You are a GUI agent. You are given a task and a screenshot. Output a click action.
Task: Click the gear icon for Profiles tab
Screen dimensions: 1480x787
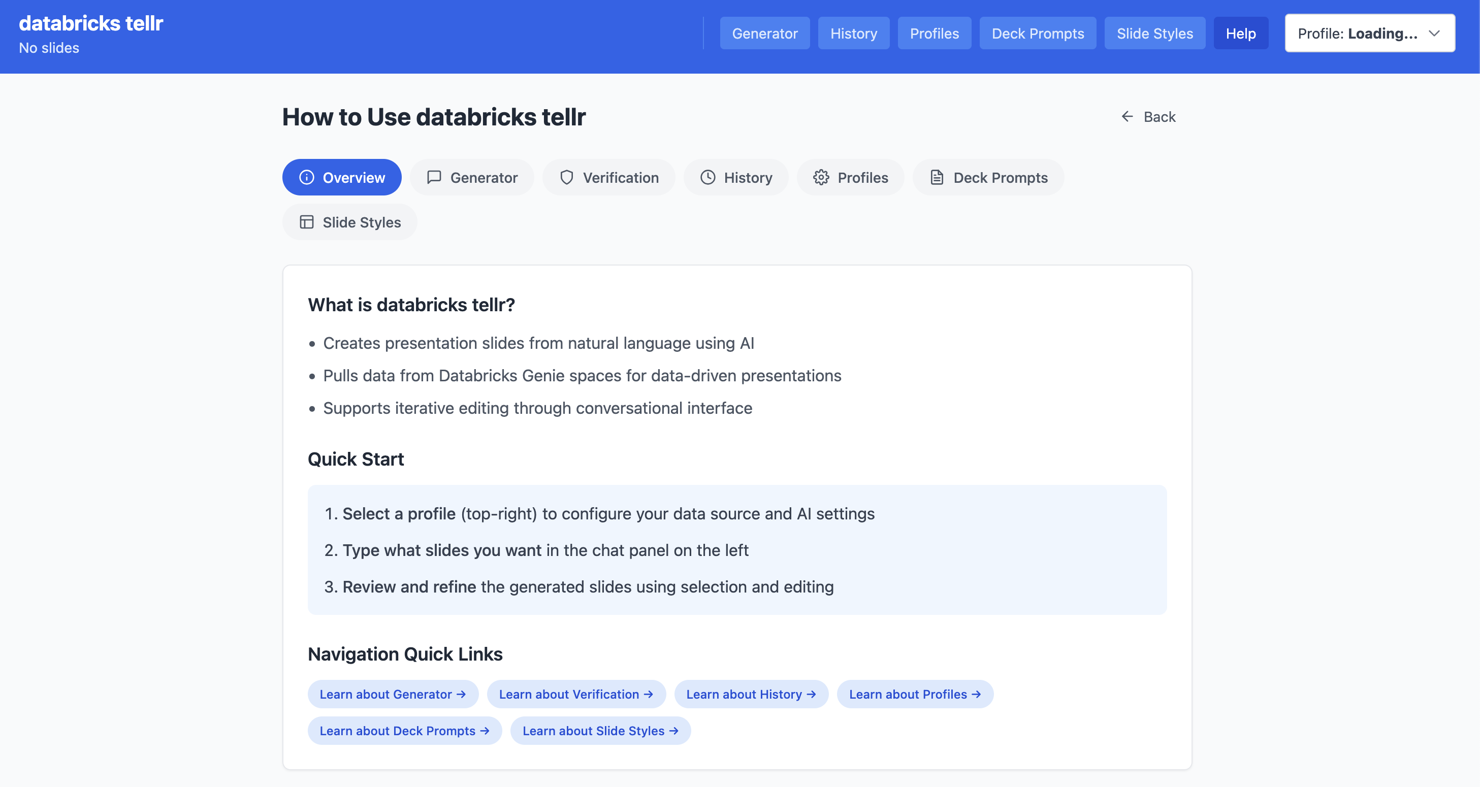[821, 178]
